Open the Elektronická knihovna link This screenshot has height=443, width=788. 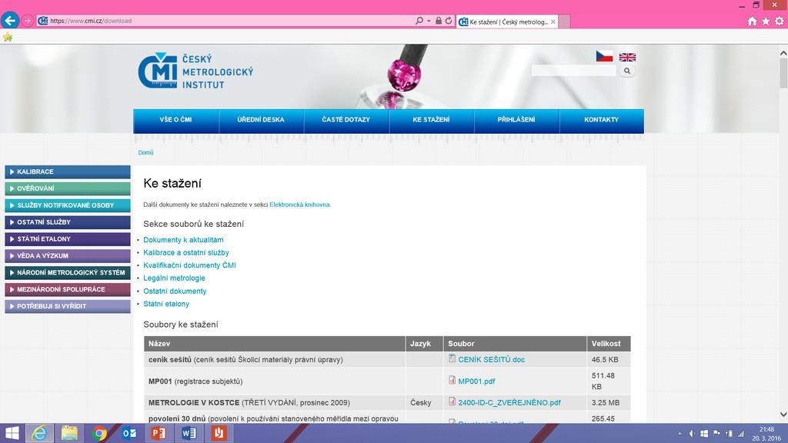tap(299, 205)
